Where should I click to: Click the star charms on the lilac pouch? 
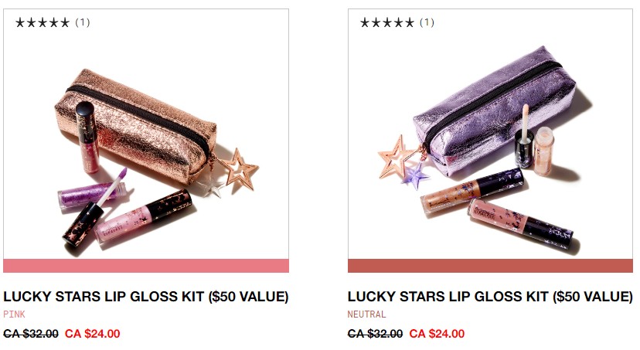[x=400, y=160]
